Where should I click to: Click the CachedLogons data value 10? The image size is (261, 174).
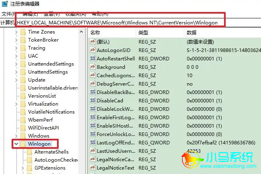(x=190, y=76)
